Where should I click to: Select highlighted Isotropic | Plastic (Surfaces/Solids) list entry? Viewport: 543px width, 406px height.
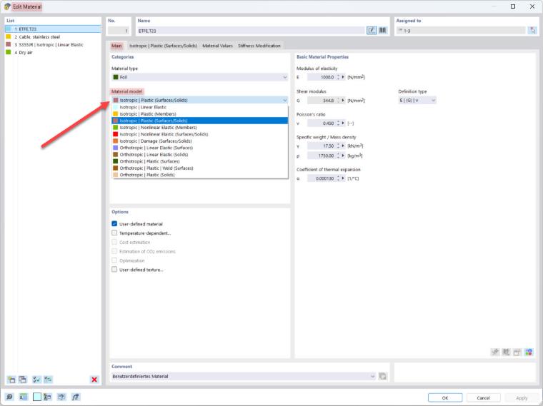click(200, 121)
